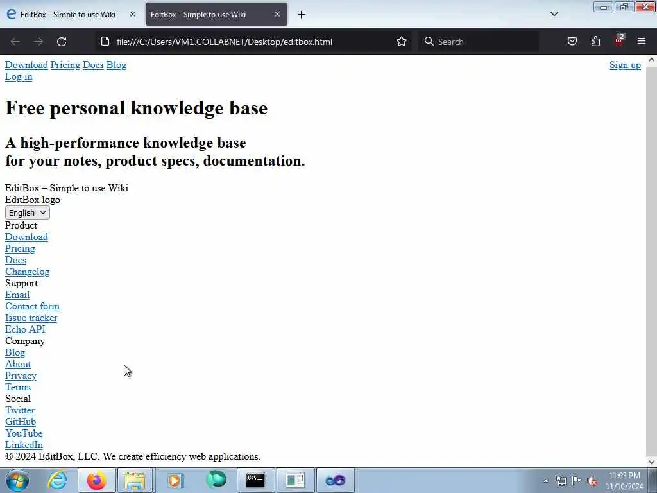
Task: Click the scrollbar down arrow
Action: [651, 462]
